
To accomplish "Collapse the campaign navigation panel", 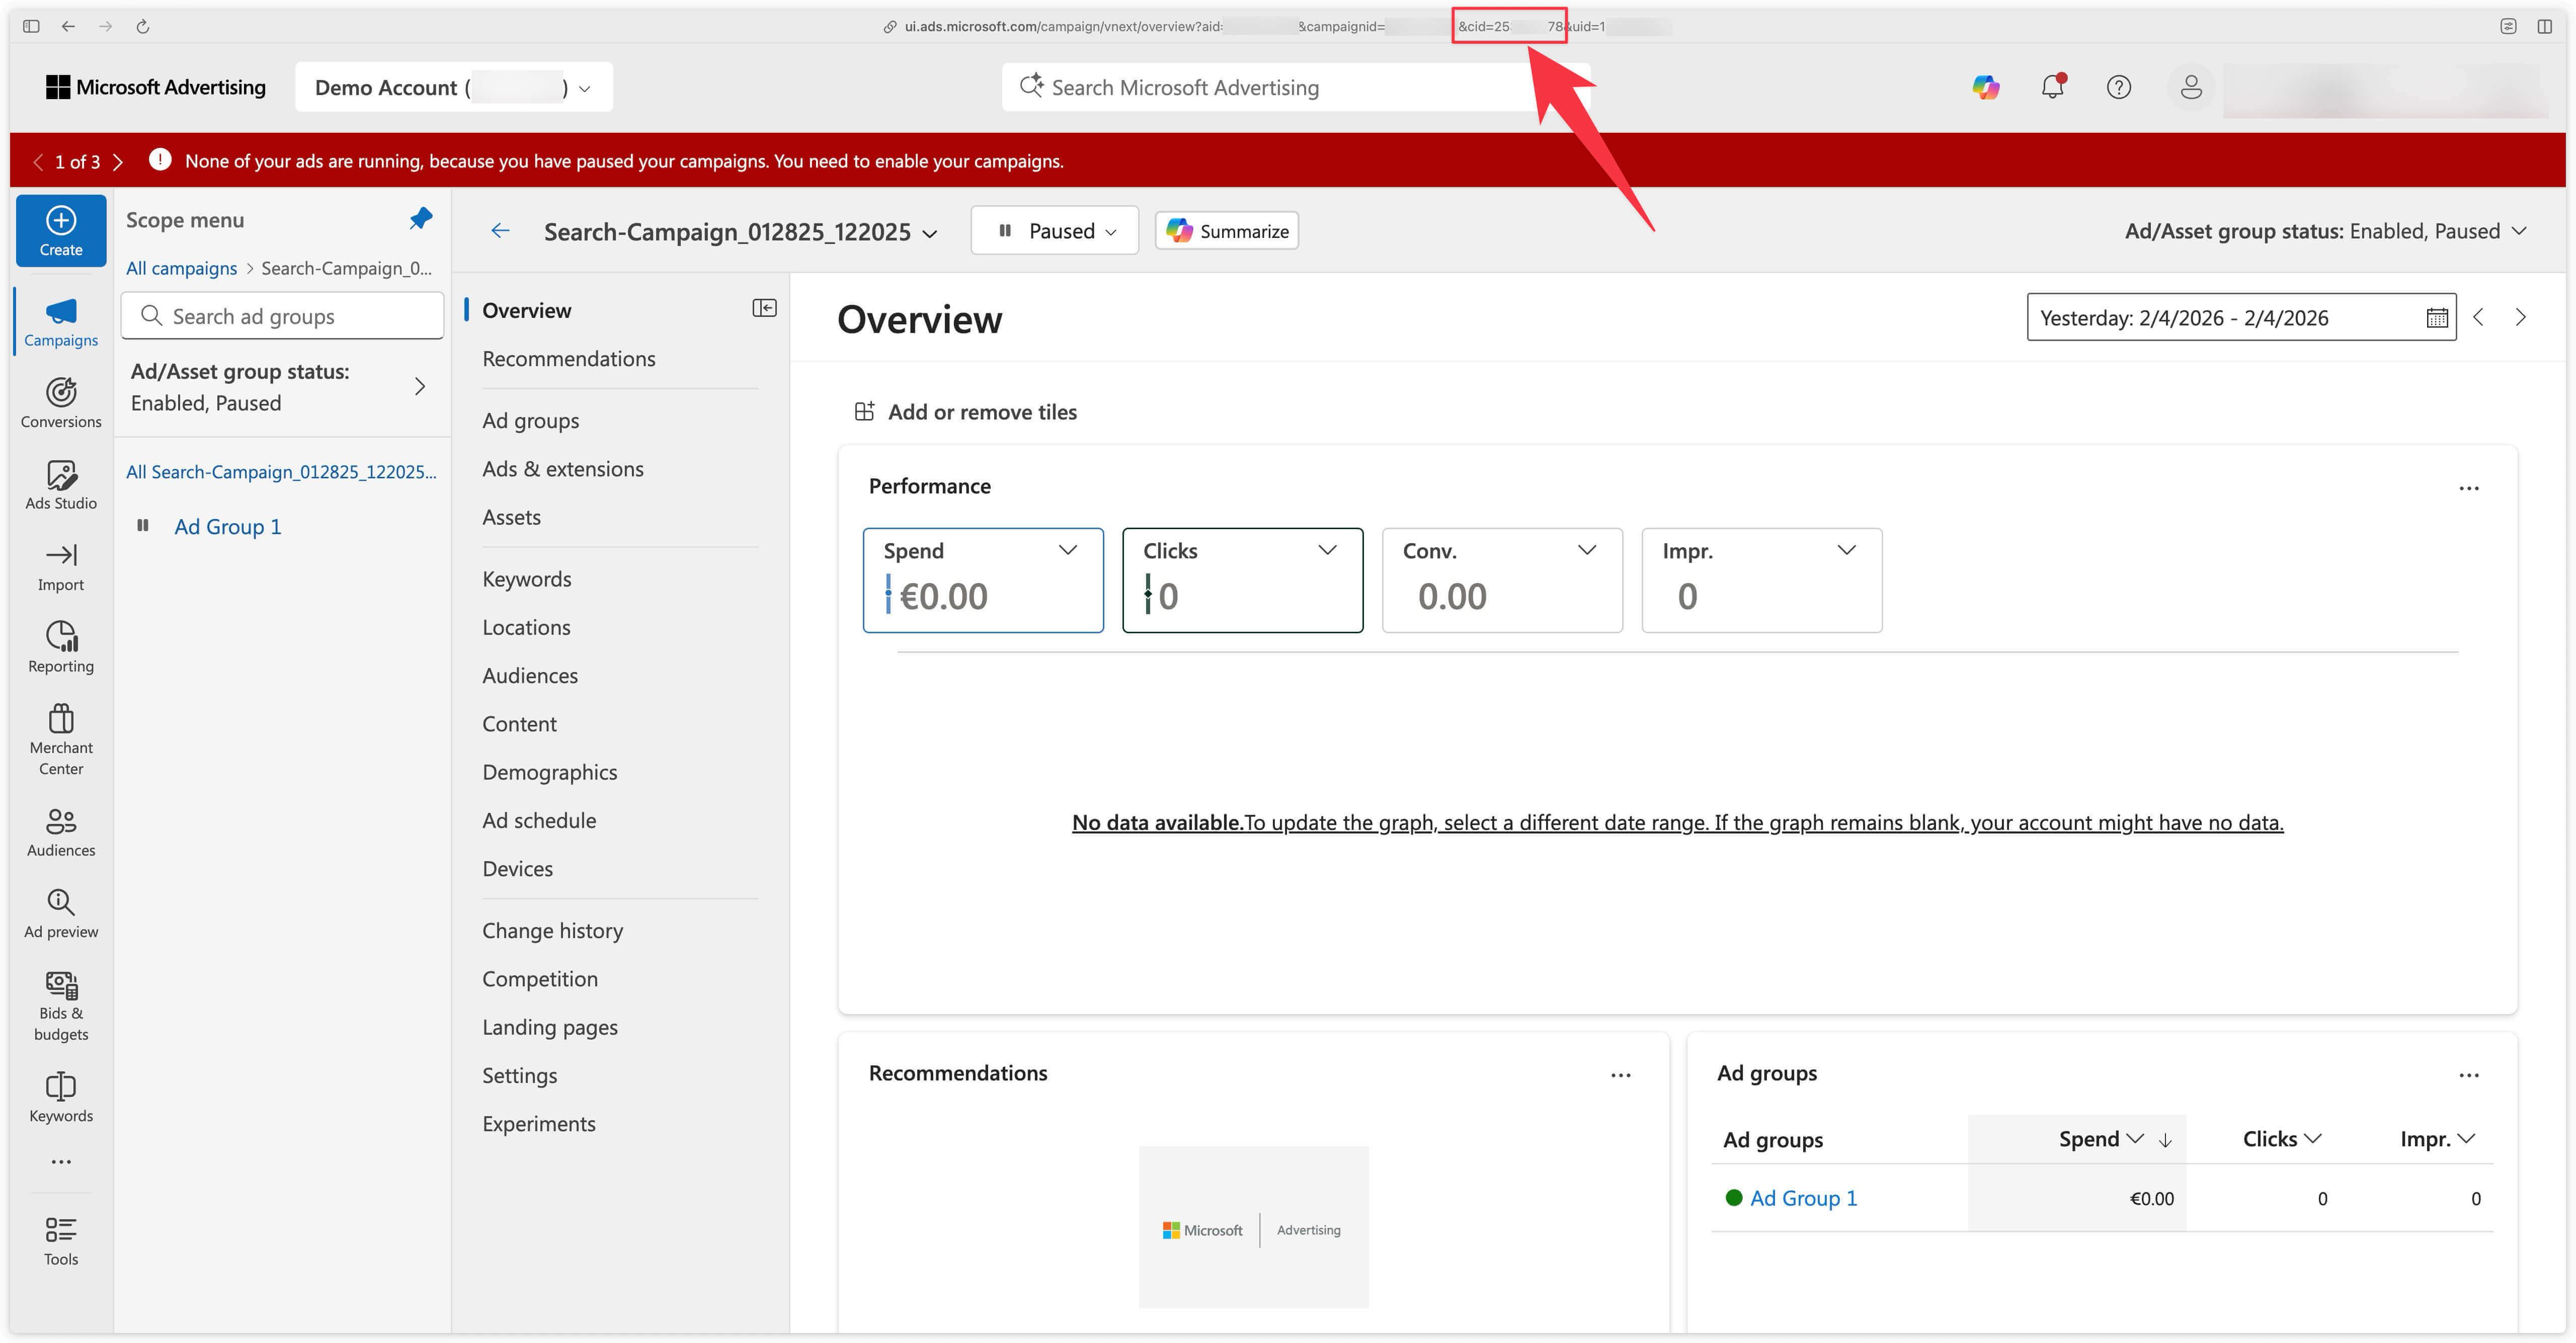I will tap(765, 308).
